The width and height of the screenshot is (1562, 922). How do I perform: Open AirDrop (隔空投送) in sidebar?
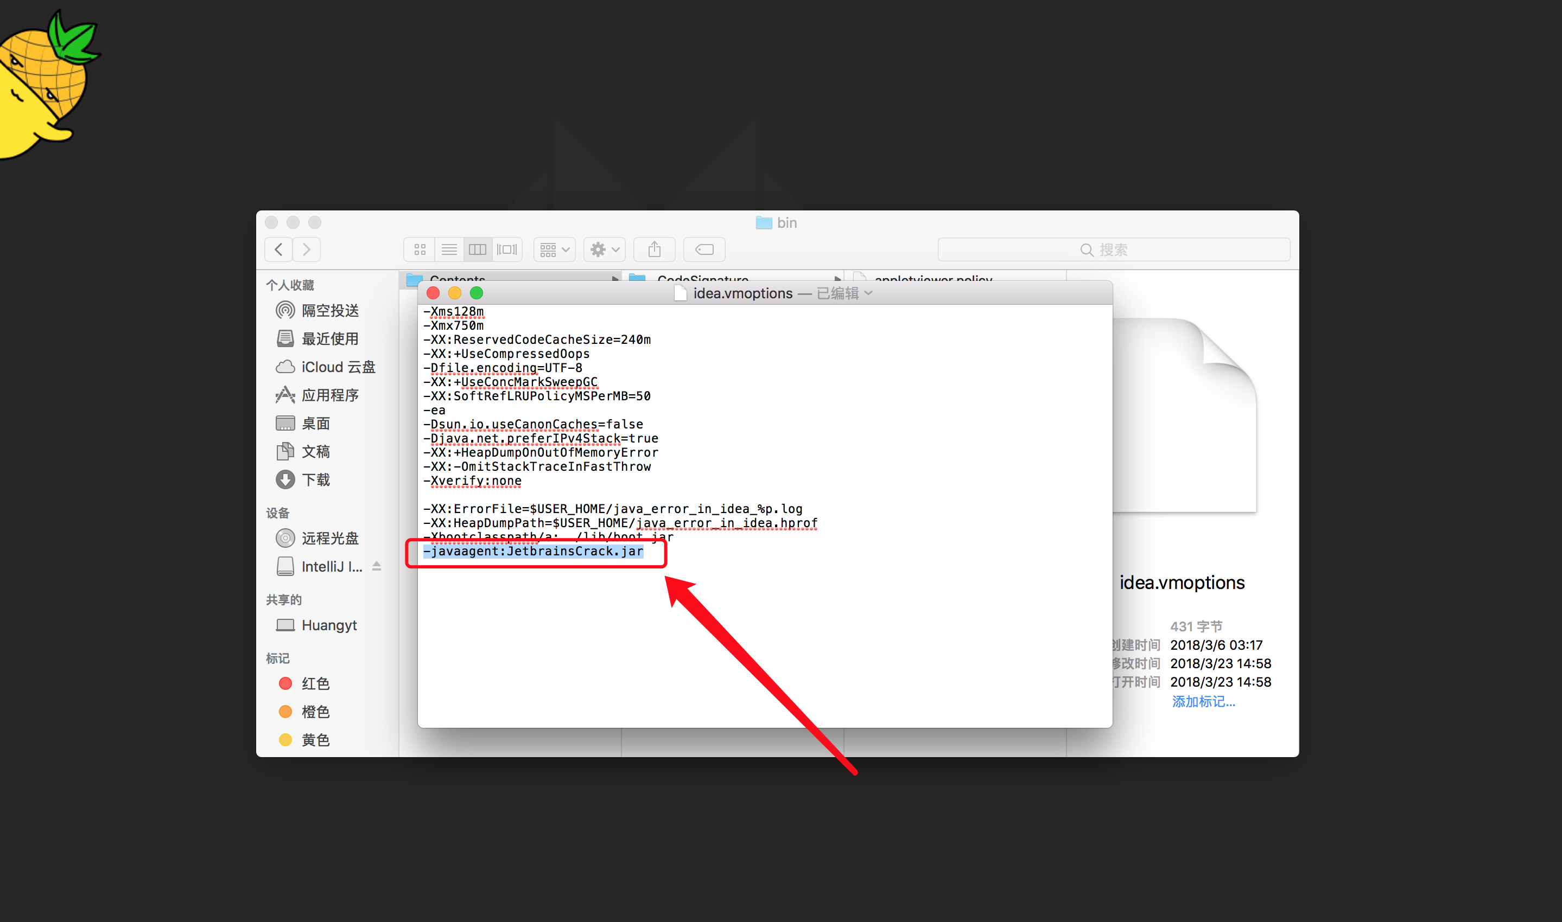[x=328, y=310]
